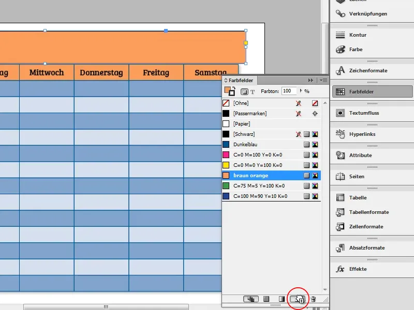The height and width of the screenshot is (310, 414).
Task: Click the yellow live-corners handle on orange frame
Action: coord(245,43)
